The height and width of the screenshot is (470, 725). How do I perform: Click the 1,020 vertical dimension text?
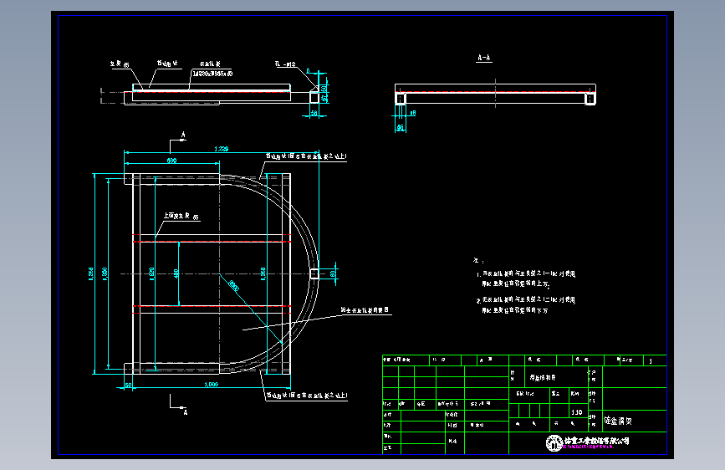151,273
